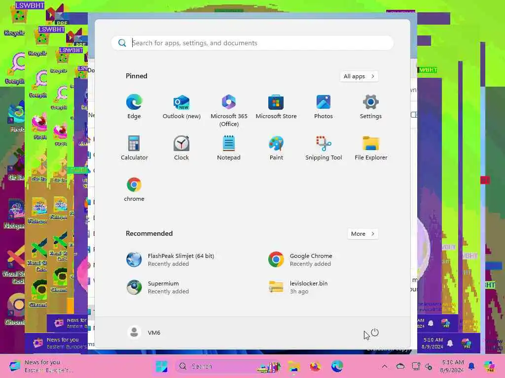
Task: Show hidden tray icons chevron
Action: tap(385, 366)
